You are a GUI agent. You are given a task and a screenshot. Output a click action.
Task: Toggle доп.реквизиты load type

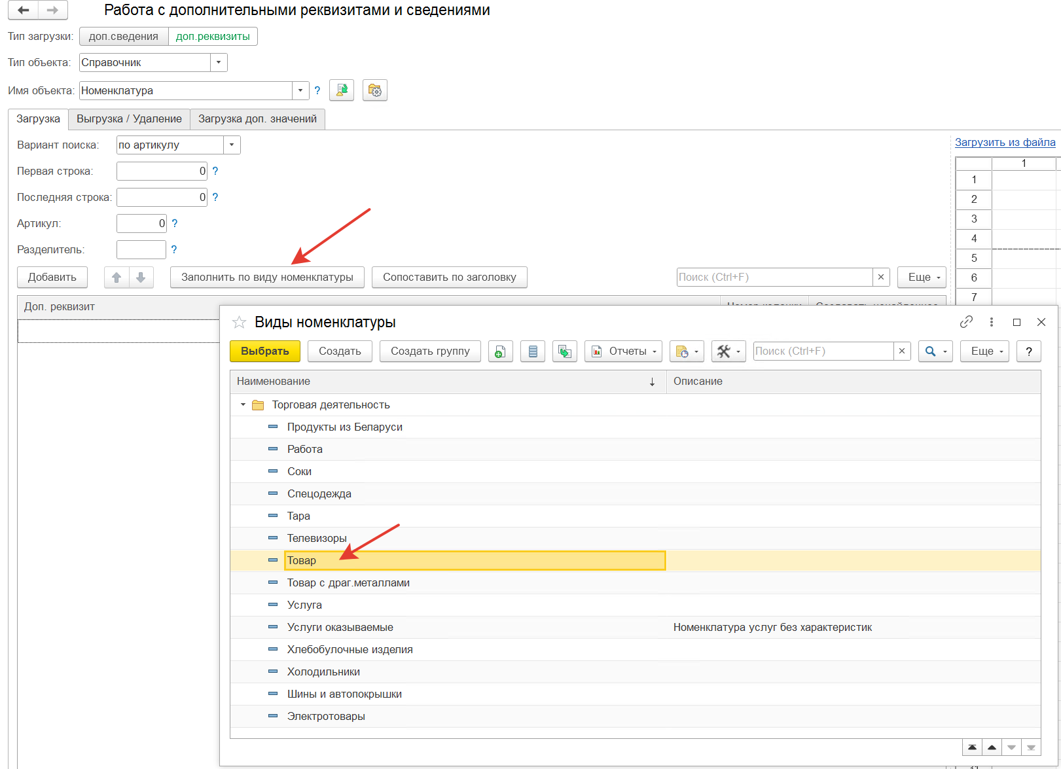pos(213,37)
